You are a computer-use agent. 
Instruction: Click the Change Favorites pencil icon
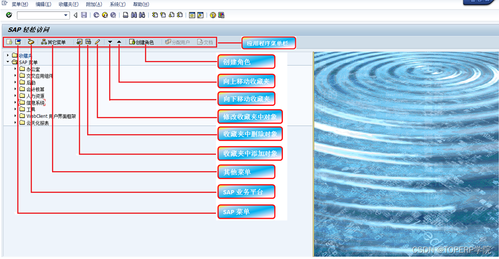(x=97, y=42)
